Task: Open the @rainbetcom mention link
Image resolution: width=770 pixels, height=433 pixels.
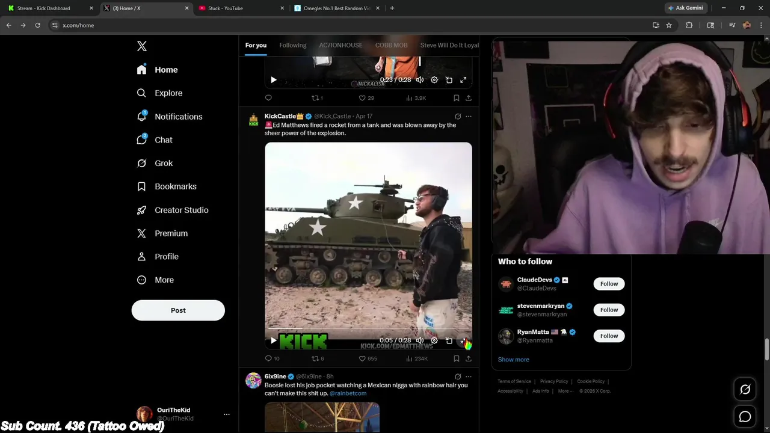Action: 348,393
